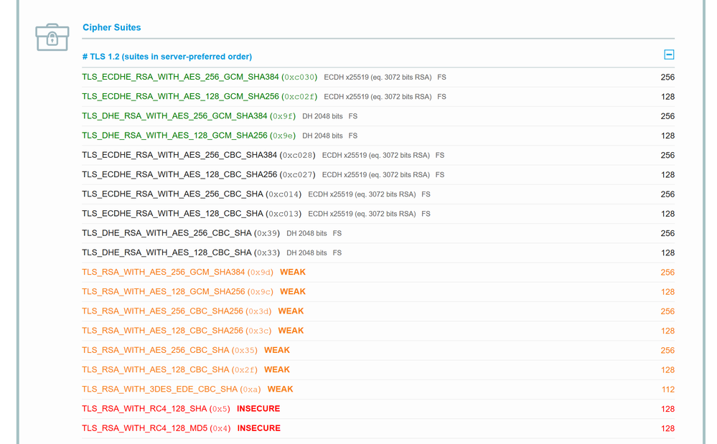Click TLS_DHE_RSA_WITH_AES_256_CBC_SHA cipher entry
717x444 pixels.
[167, 233]
